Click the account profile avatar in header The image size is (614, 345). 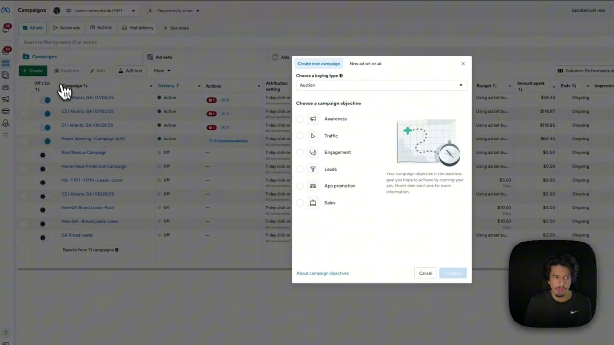coord(57,11)
